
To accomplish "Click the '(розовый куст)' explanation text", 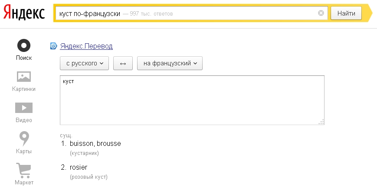I will point(89,177).
